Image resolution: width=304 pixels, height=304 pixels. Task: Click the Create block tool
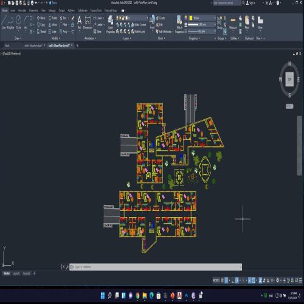tap(161, 18)
